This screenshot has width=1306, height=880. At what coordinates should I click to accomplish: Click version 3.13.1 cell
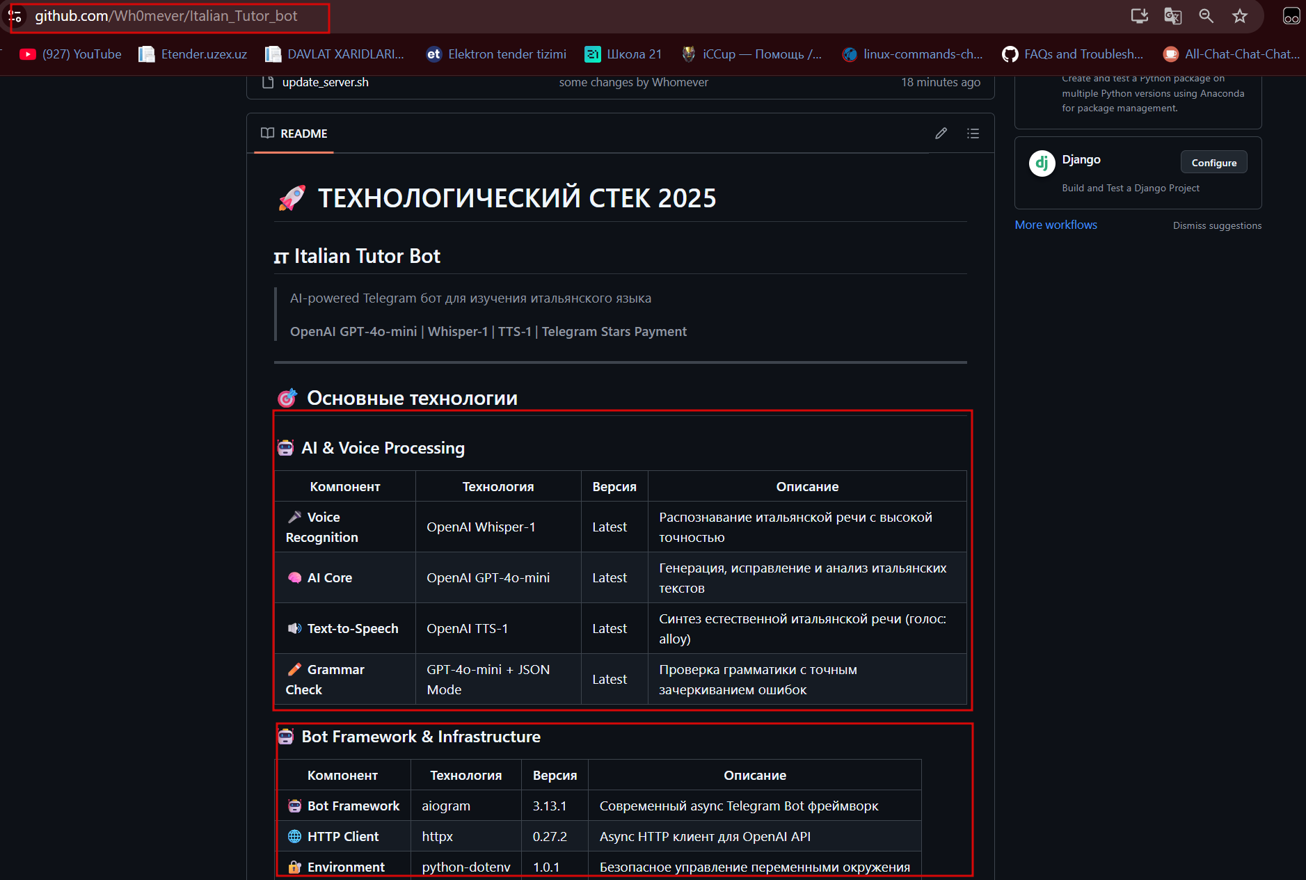tap(555, 806)
